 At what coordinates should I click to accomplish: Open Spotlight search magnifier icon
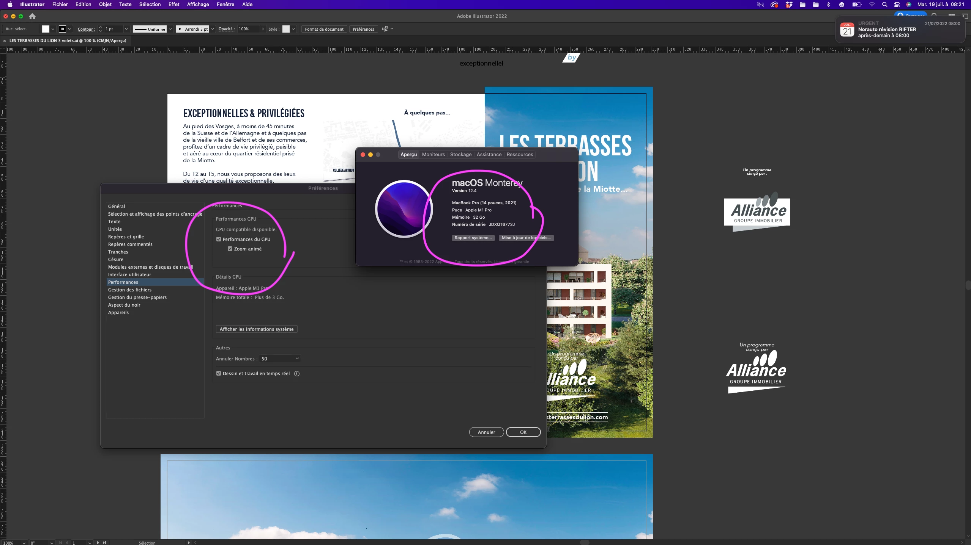point(884,5)
